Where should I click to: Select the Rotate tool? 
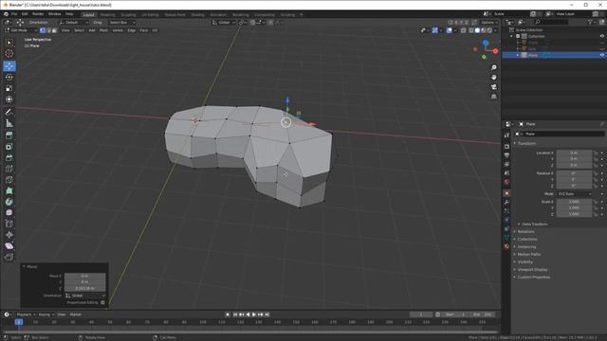click(x=9, y=78)
